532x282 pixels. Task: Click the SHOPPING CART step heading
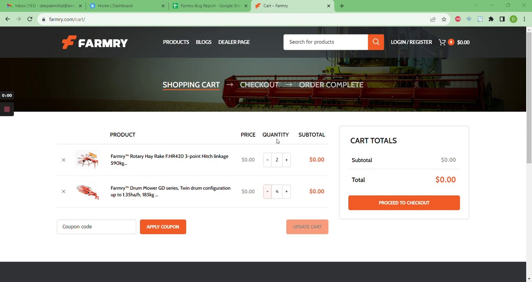click(x=191, y=85)
